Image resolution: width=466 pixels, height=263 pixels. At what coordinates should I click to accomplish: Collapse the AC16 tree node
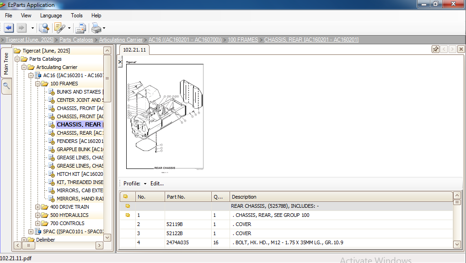[31, 75]
